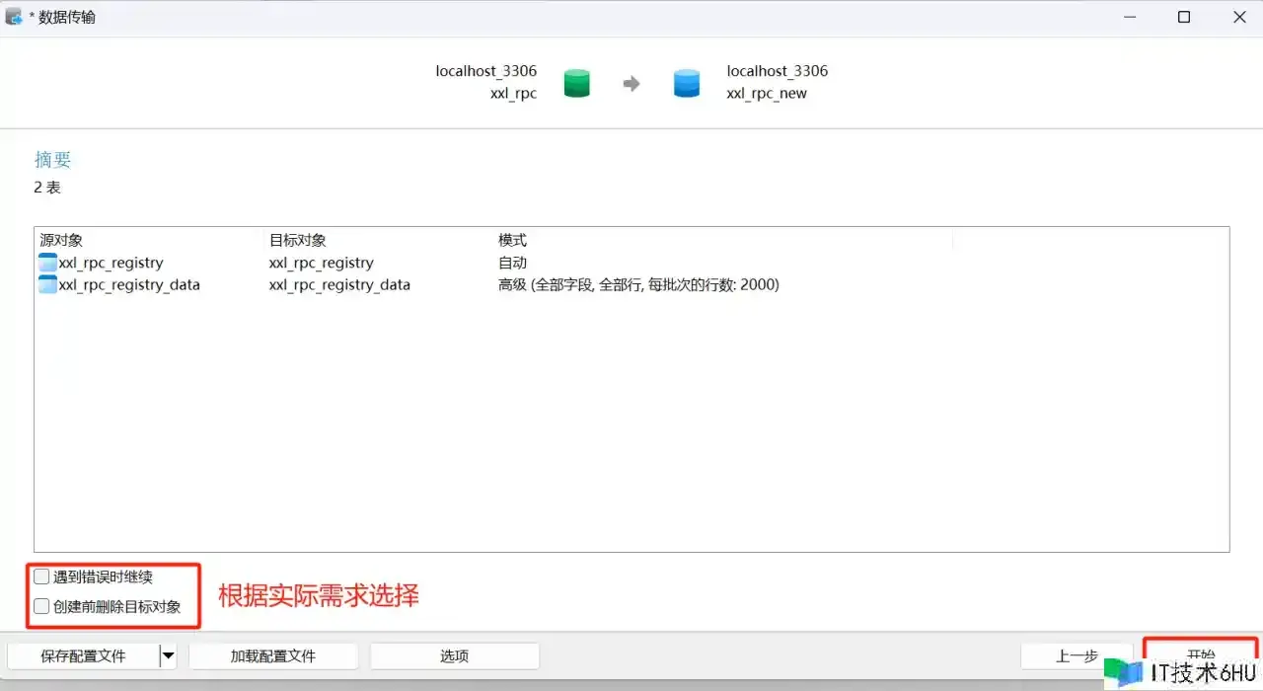Screen dimensions: 1263x691
Task: Select the 高级 mode cell for xxl_rpc_registry_data
Action: click(x=638, y=284)
